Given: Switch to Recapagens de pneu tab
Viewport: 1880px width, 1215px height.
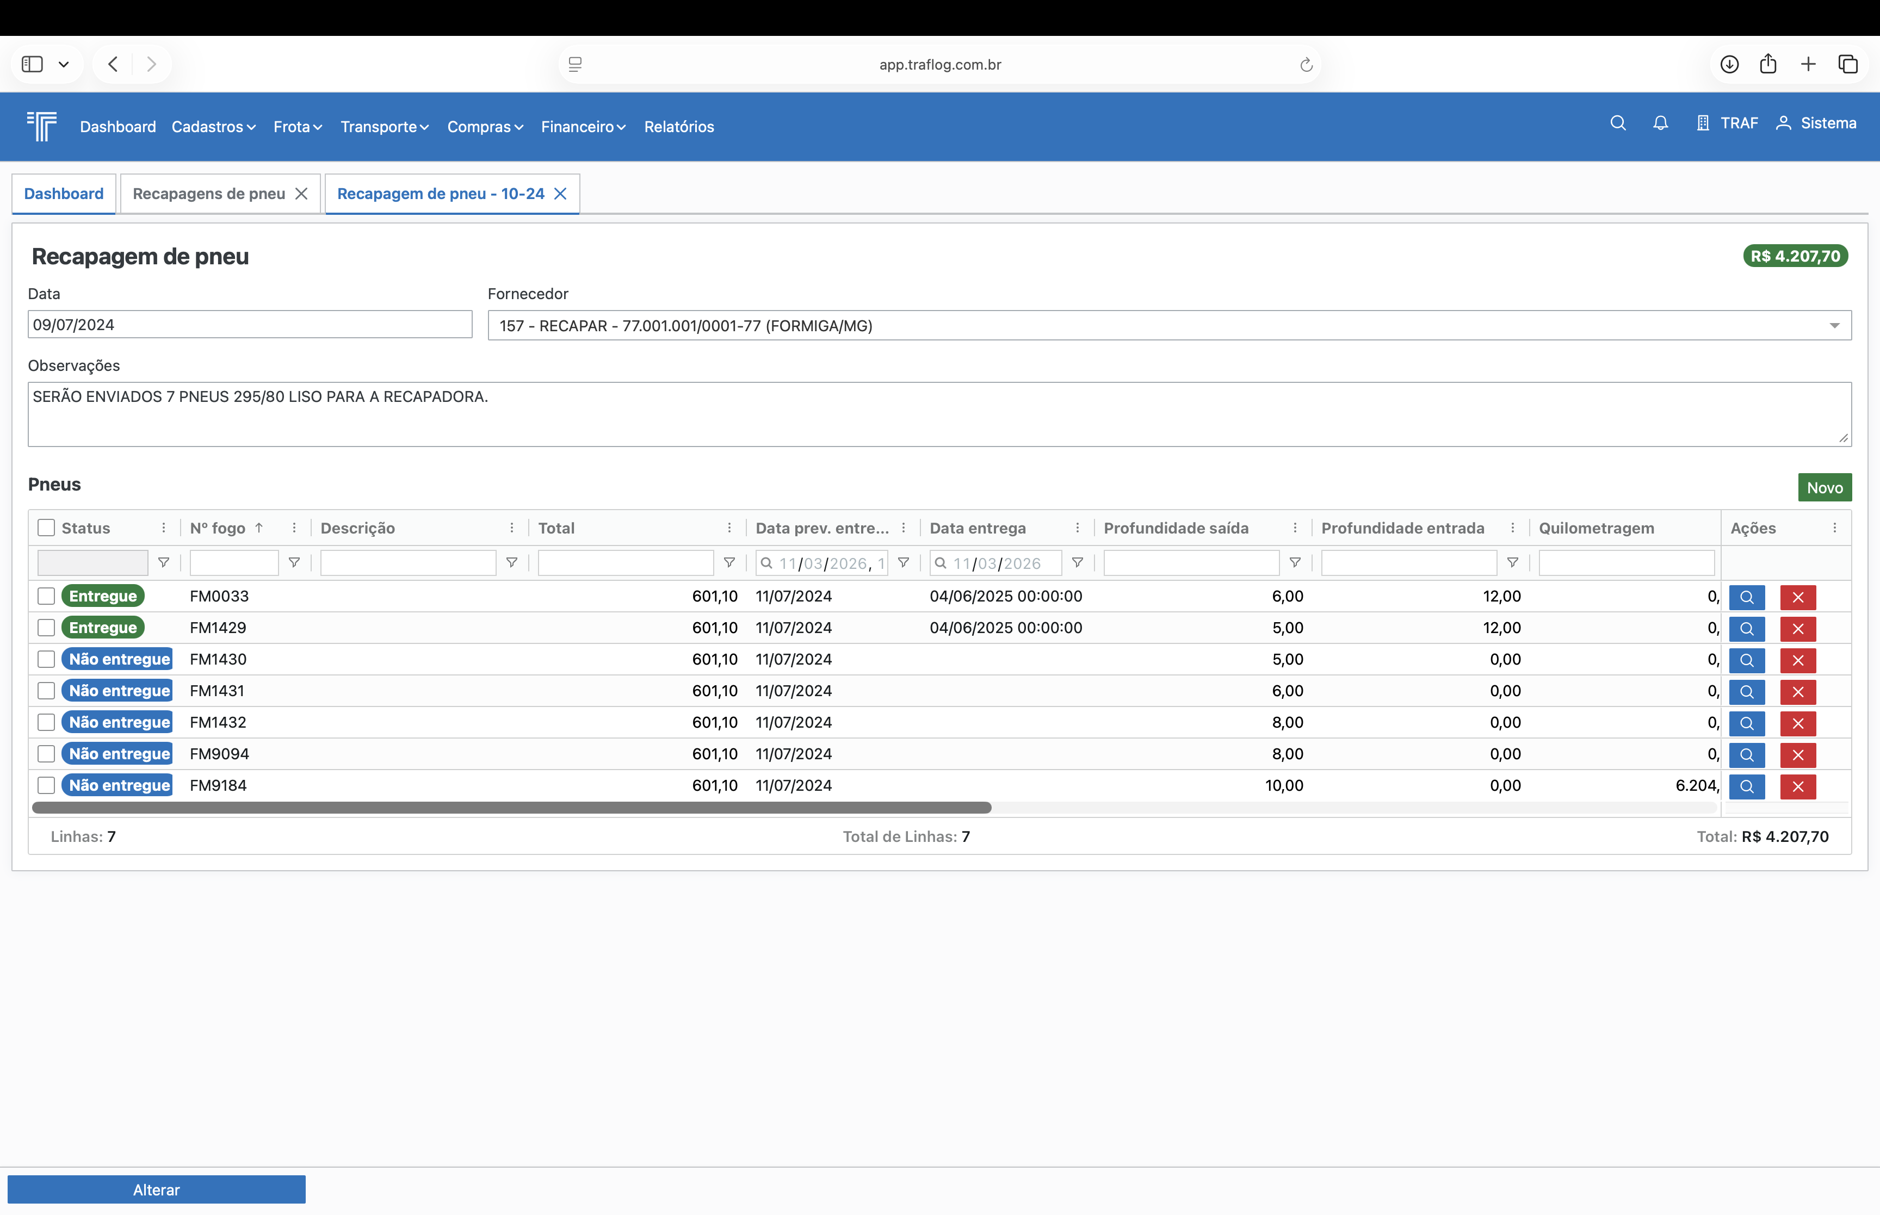Looking at the screenshot, I should tap(209, 193).
